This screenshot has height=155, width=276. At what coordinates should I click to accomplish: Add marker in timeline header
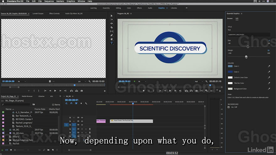coord(81,104)
